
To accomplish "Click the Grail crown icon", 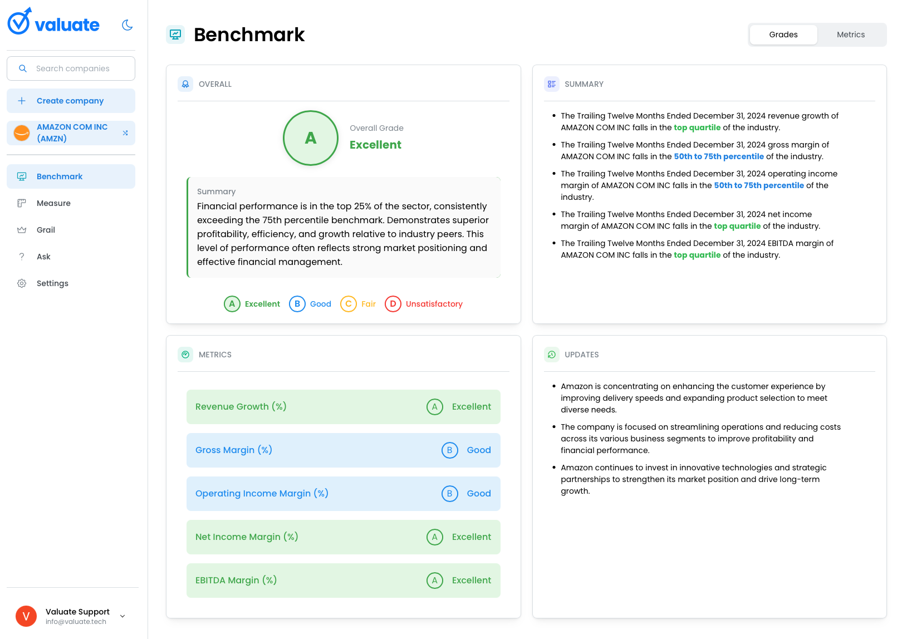I will [22, 230].
